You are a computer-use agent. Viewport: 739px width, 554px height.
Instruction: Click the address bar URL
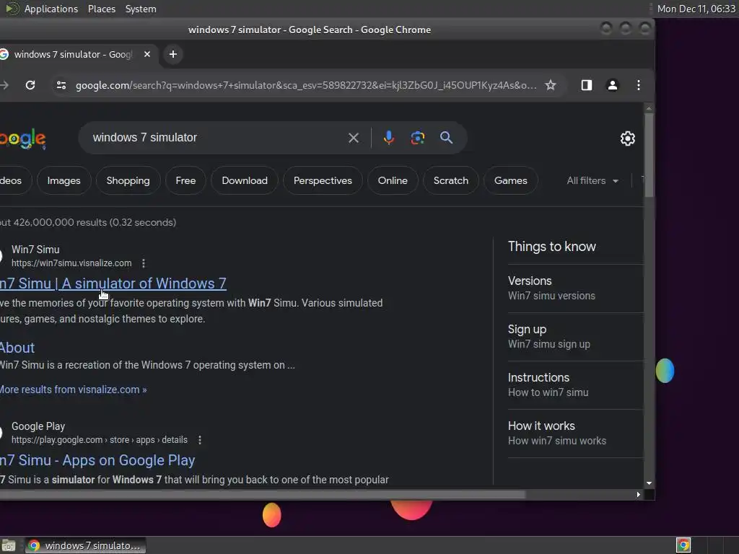[x=306, y=85]
